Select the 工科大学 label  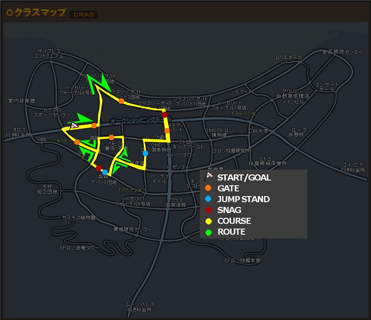pyautogui.click(x=258, y=131)
